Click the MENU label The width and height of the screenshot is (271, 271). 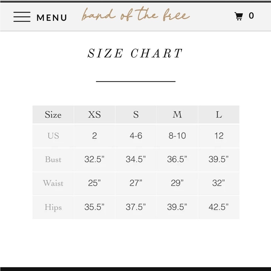(x=52, y=18)
